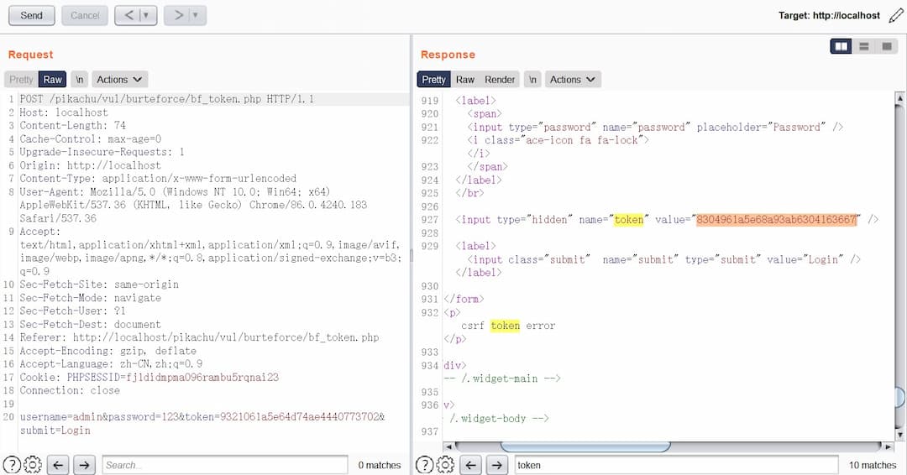This screenshot has width=907, height=475.
Task: Switch to top-bottom split layout
Action: [x=863, y=46]
